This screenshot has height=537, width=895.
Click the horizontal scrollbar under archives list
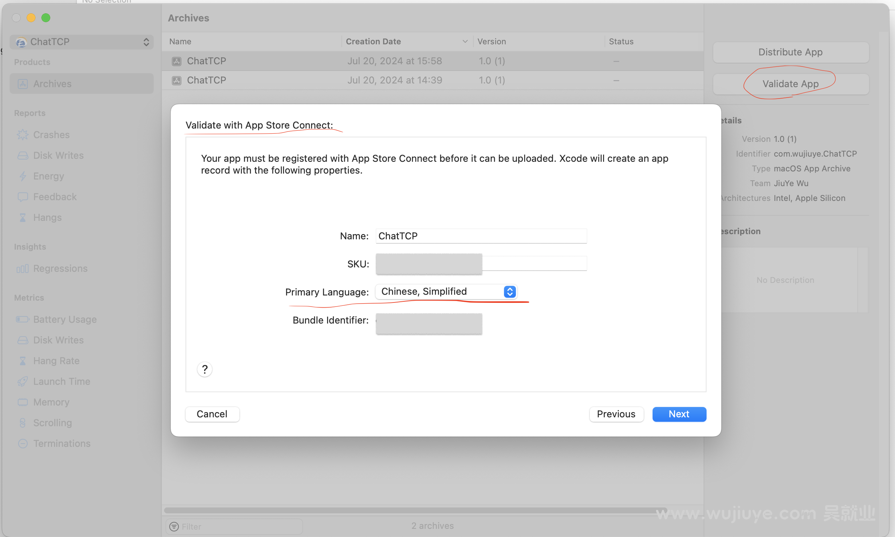click(416, 510)
